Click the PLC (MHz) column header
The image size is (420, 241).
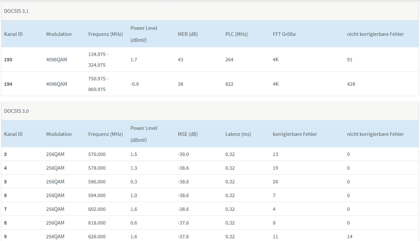click(237, 34)
